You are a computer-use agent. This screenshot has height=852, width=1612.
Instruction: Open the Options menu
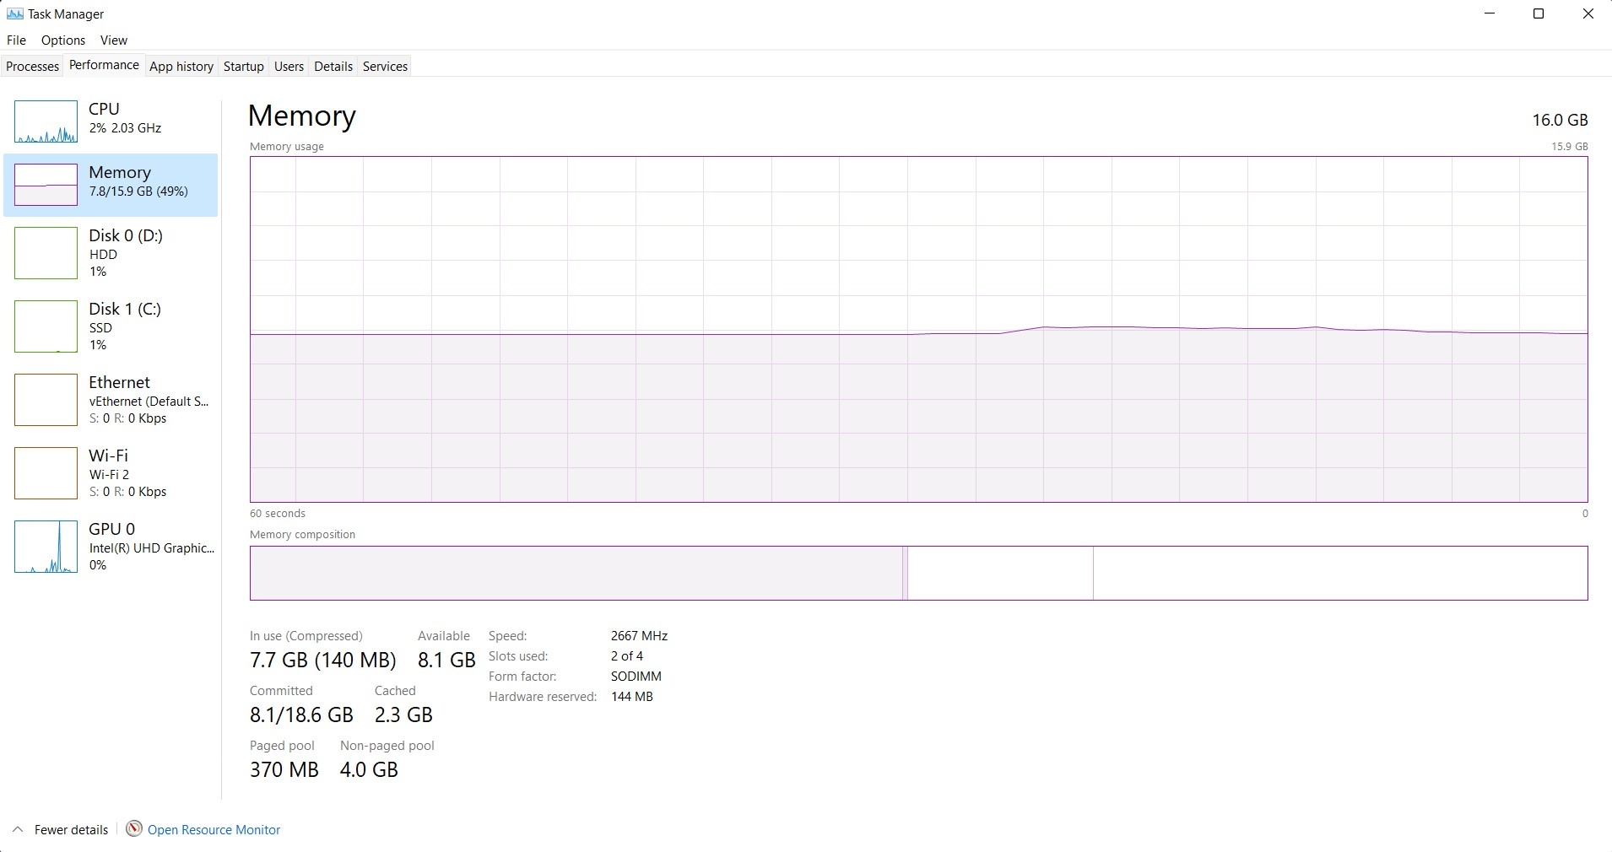(62, 40)
